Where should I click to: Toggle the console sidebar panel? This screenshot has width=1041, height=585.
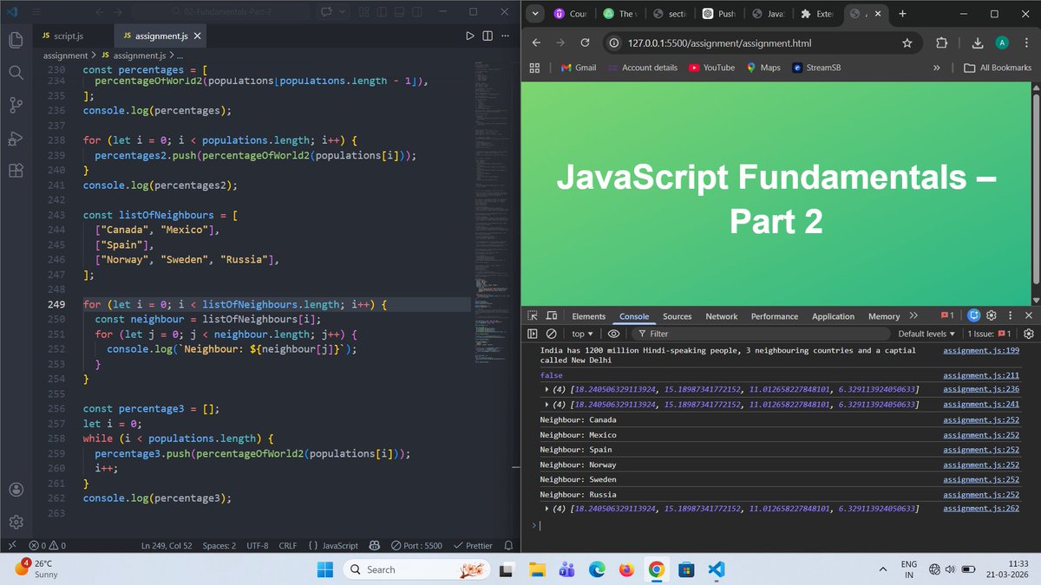click(533, 334)
